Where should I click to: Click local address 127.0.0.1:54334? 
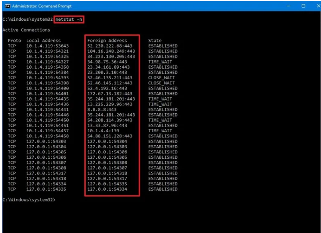point(46,184)
